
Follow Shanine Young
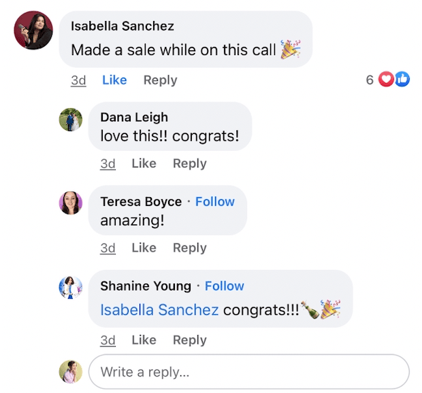[x=225, y=286]
